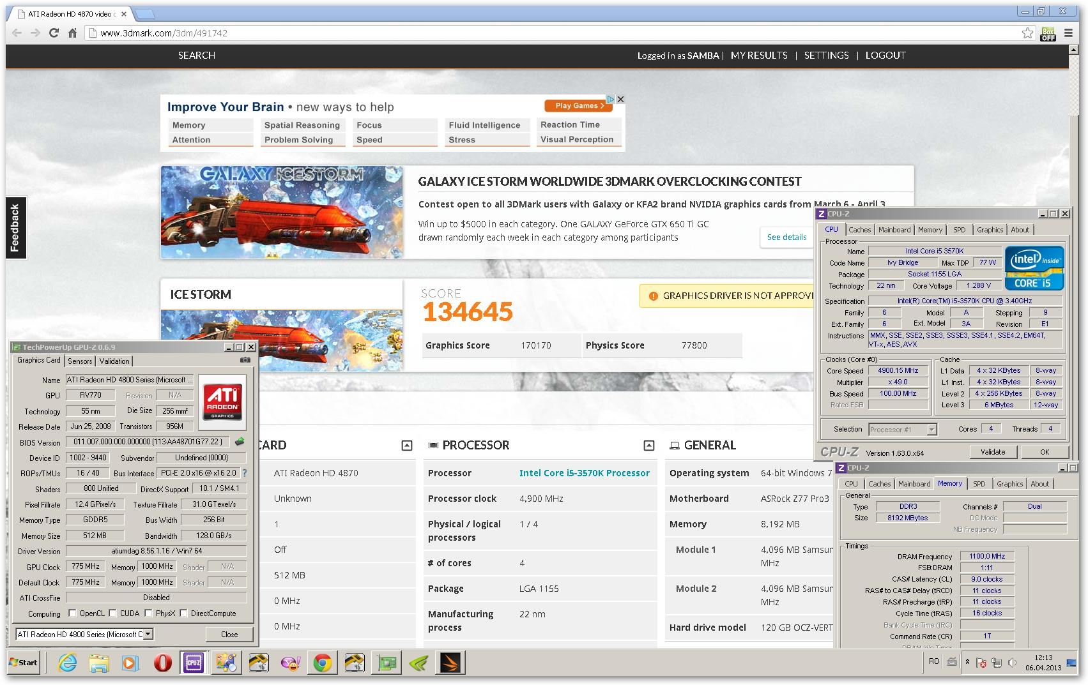Switch to GPU-Z Validation tab
The width and height of the screenshot is (1088, 685).
(x=114, y=361)
